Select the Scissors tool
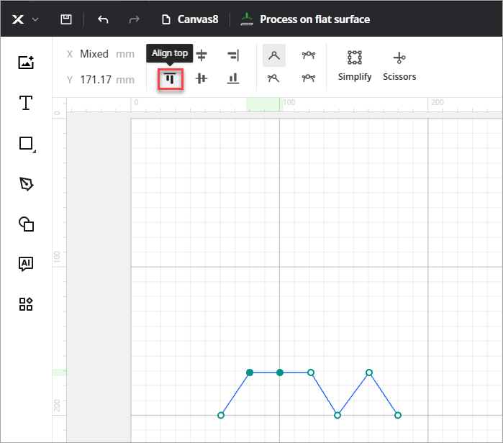The image size is (503, 443). pos(399,65)
